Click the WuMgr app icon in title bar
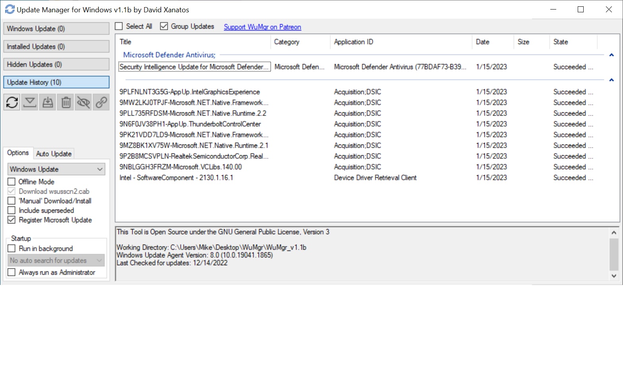Image resolution: width=623 pixels, height=381 pixels. pyautogui.click(x=10, y=10)
